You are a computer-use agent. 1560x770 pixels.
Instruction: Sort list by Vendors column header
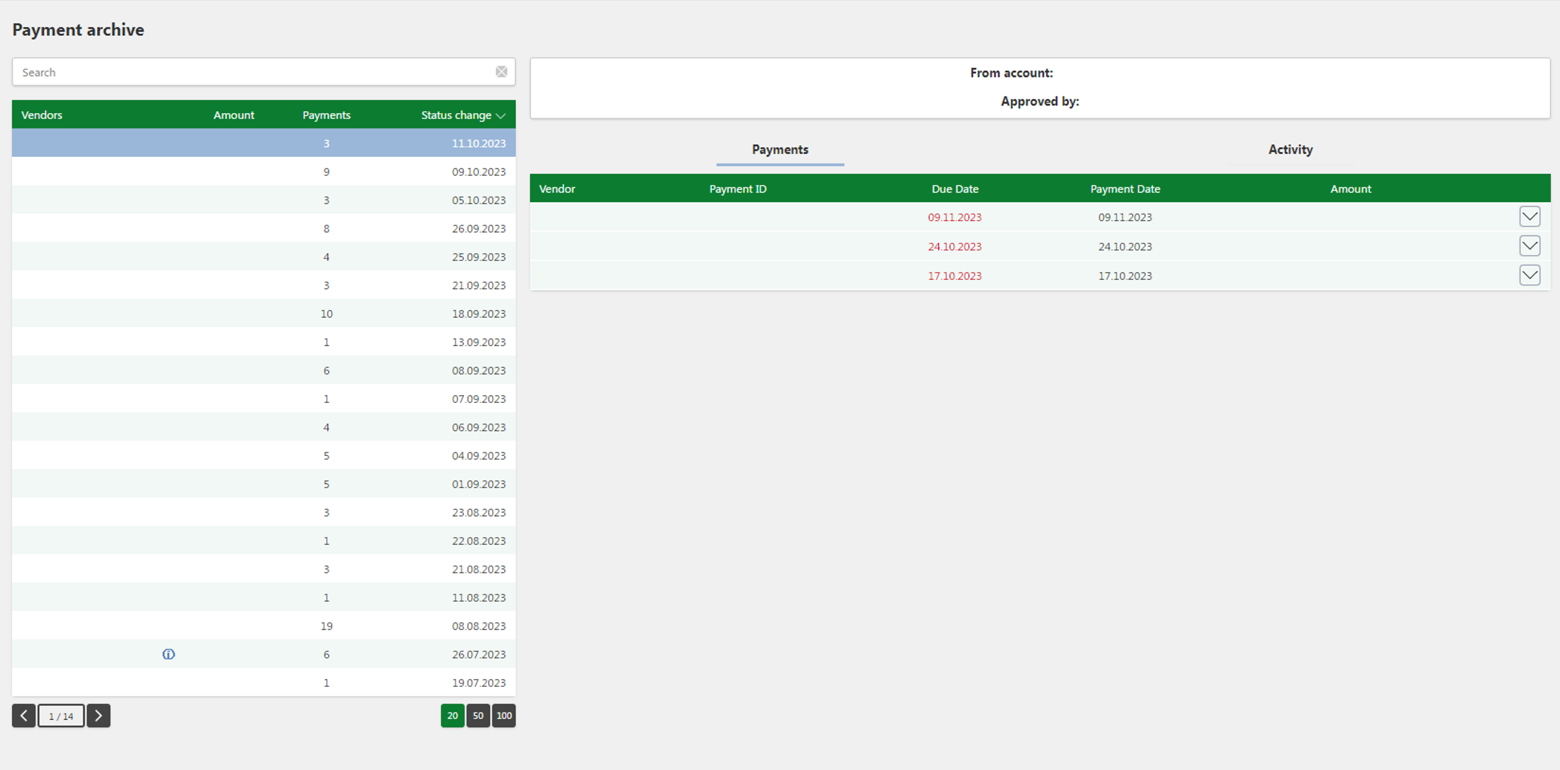42,115
